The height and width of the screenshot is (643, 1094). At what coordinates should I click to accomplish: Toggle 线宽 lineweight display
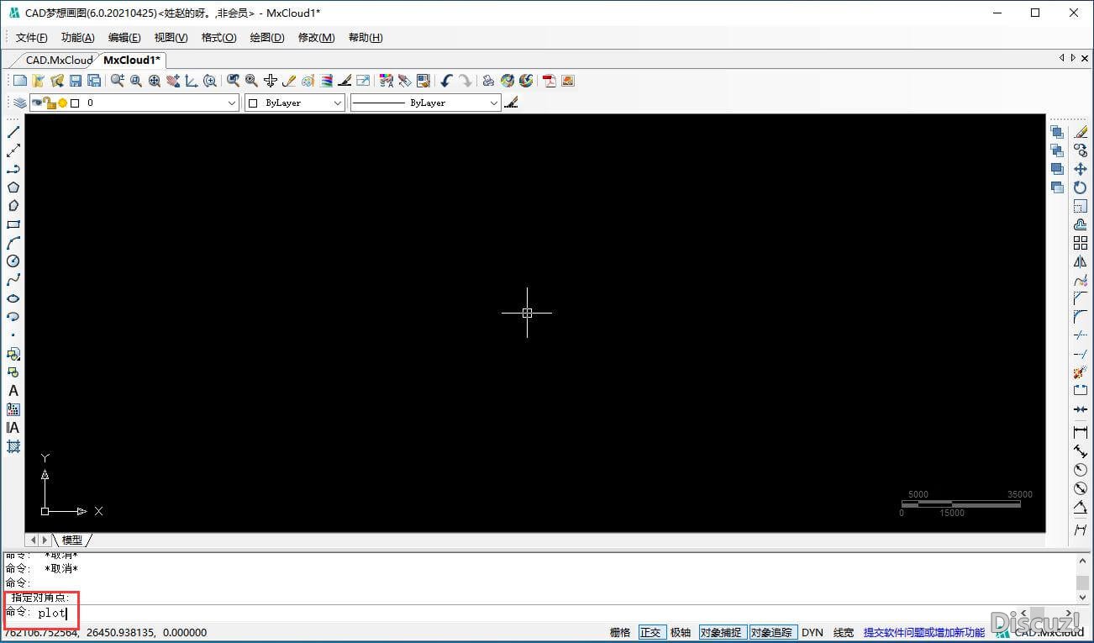844,632
